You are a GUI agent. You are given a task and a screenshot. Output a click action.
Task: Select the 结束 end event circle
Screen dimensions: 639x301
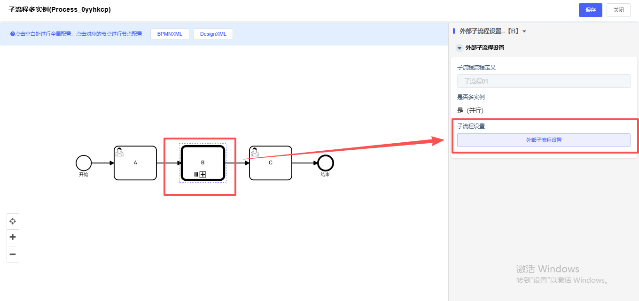pos(325,163)
